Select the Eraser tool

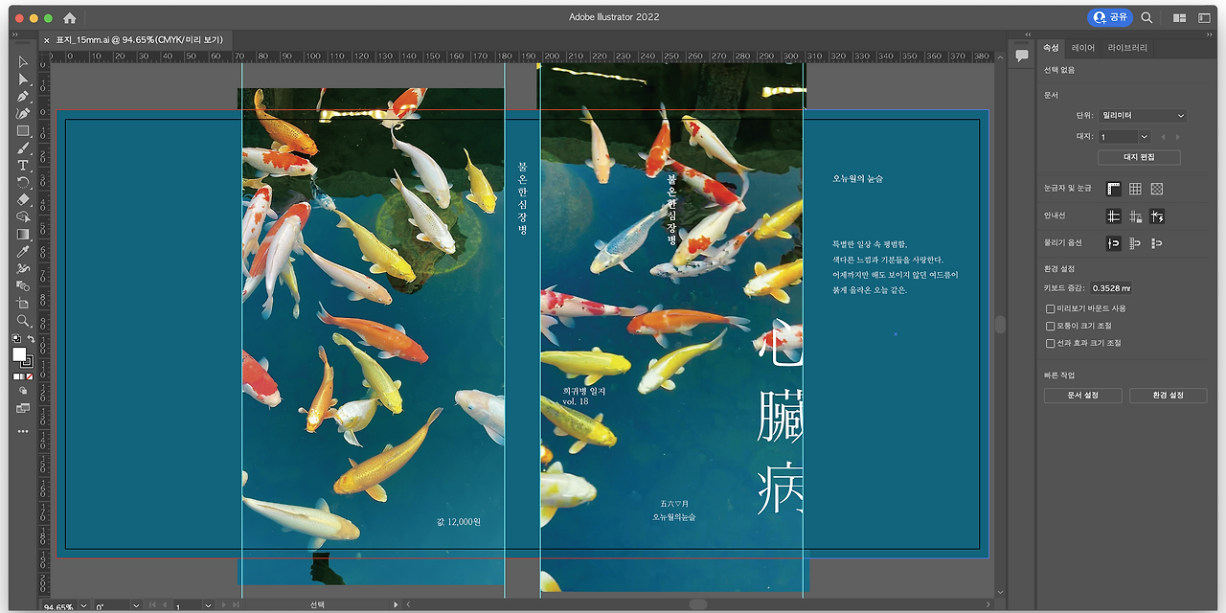[x=23, y=200]
